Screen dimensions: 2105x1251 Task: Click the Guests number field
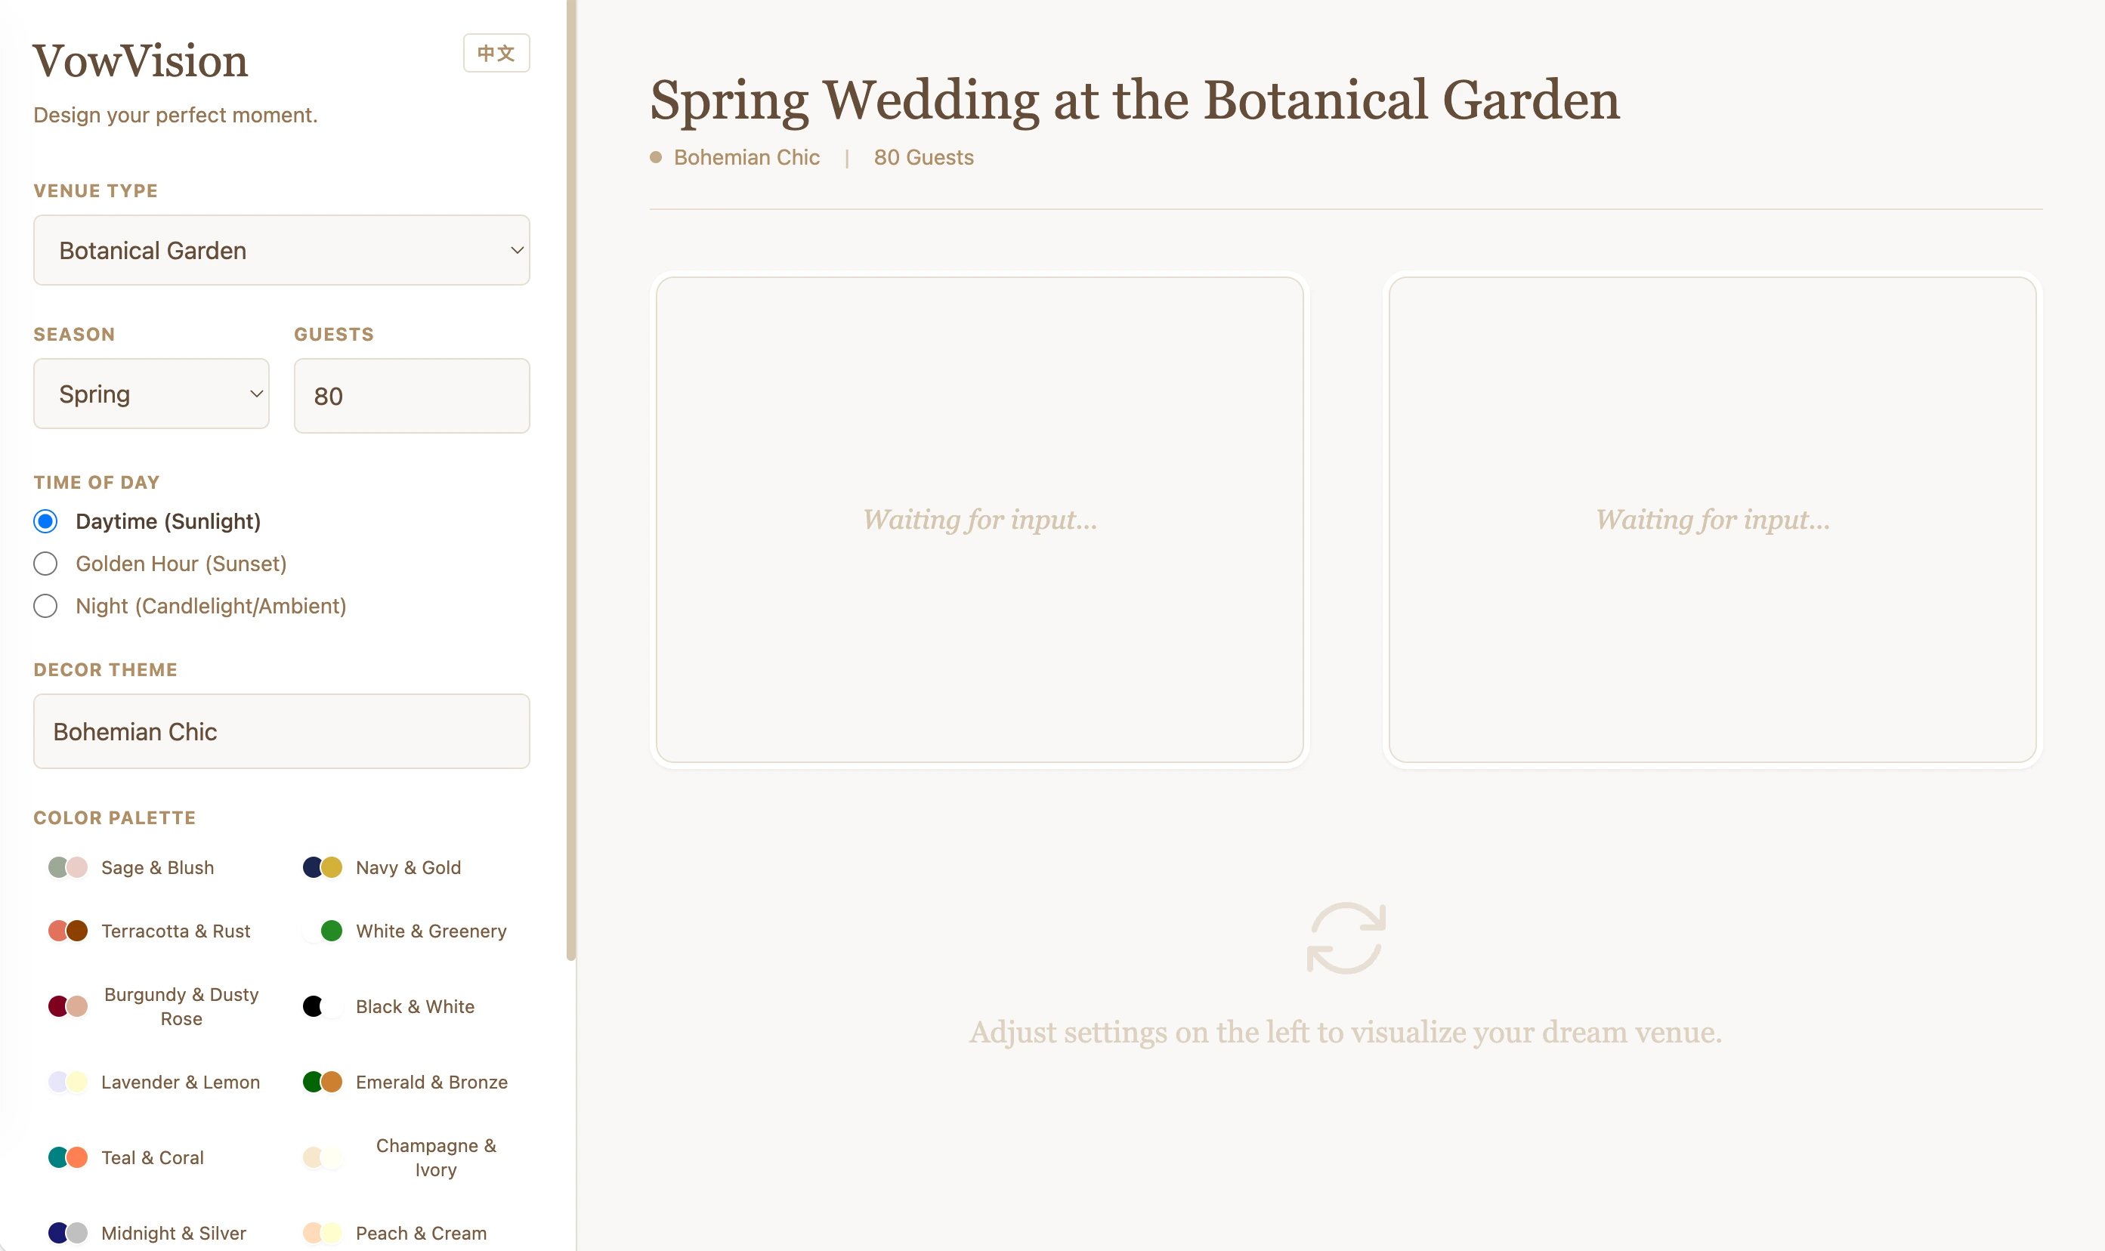coord(411,395)
